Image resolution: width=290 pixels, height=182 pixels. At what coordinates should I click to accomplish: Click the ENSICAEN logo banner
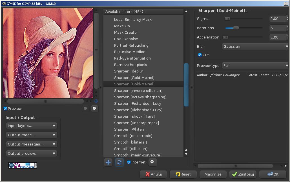coord(23,165)
